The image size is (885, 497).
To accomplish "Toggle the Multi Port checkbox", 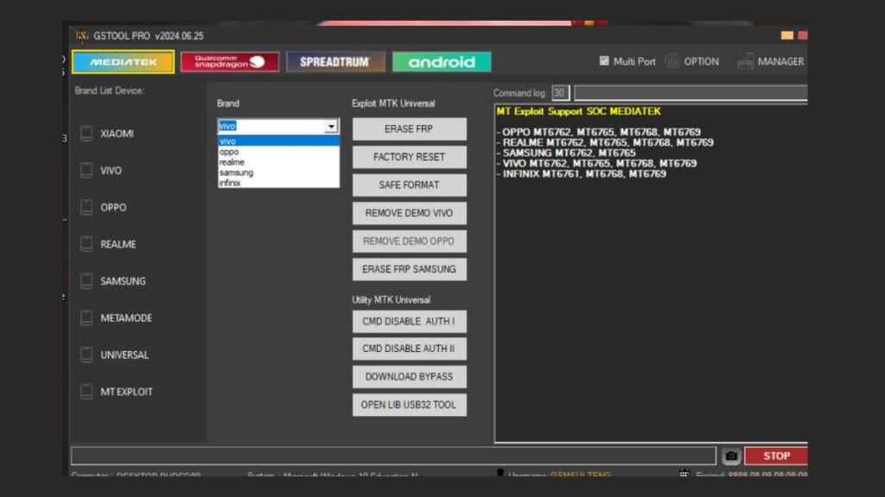I will tap(604, 61).
